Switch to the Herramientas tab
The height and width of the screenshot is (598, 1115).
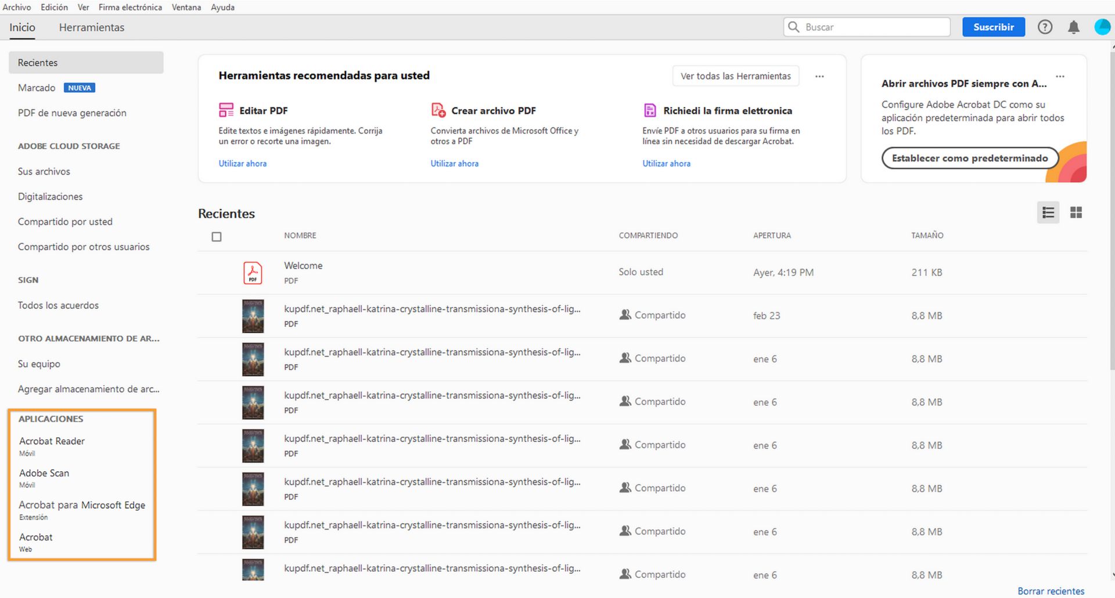click(92, 27)
